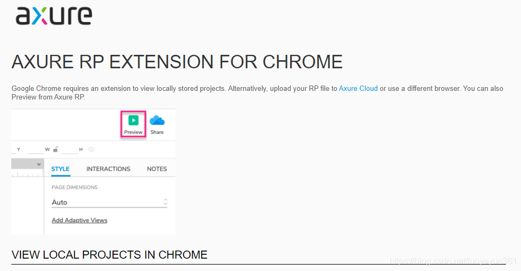Click the PAGE DIMENSIONS section label

(x=74, y=187)
